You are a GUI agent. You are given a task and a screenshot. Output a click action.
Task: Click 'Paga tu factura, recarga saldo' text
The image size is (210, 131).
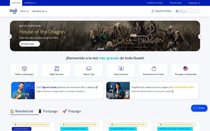(61, 91)
